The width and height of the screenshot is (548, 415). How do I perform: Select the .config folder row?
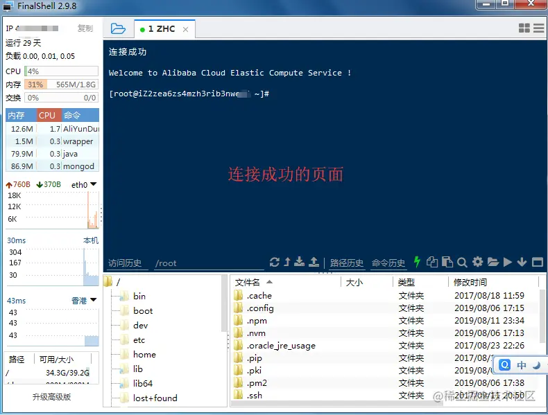pyautogui.click(x=386, y=308)
